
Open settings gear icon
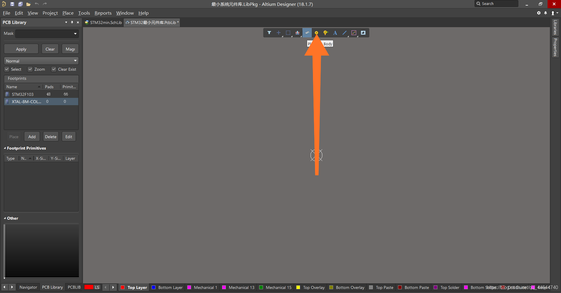(x=539, y=13)
